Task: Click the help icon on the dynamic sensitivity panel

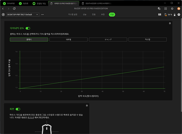Action: (x=170, y=23)
